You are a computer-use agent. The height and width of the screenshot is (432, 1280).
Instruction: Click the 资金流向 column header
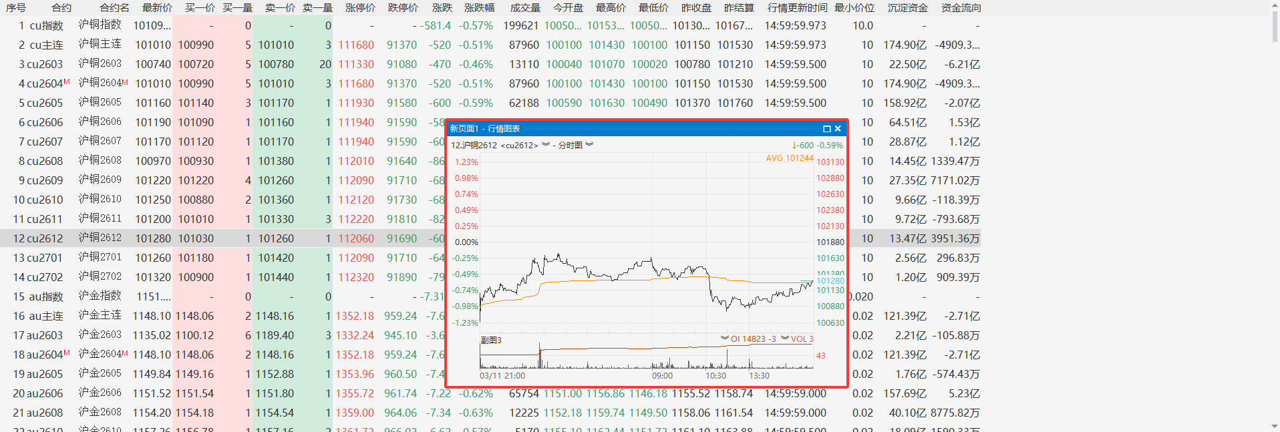pos(961,8)
